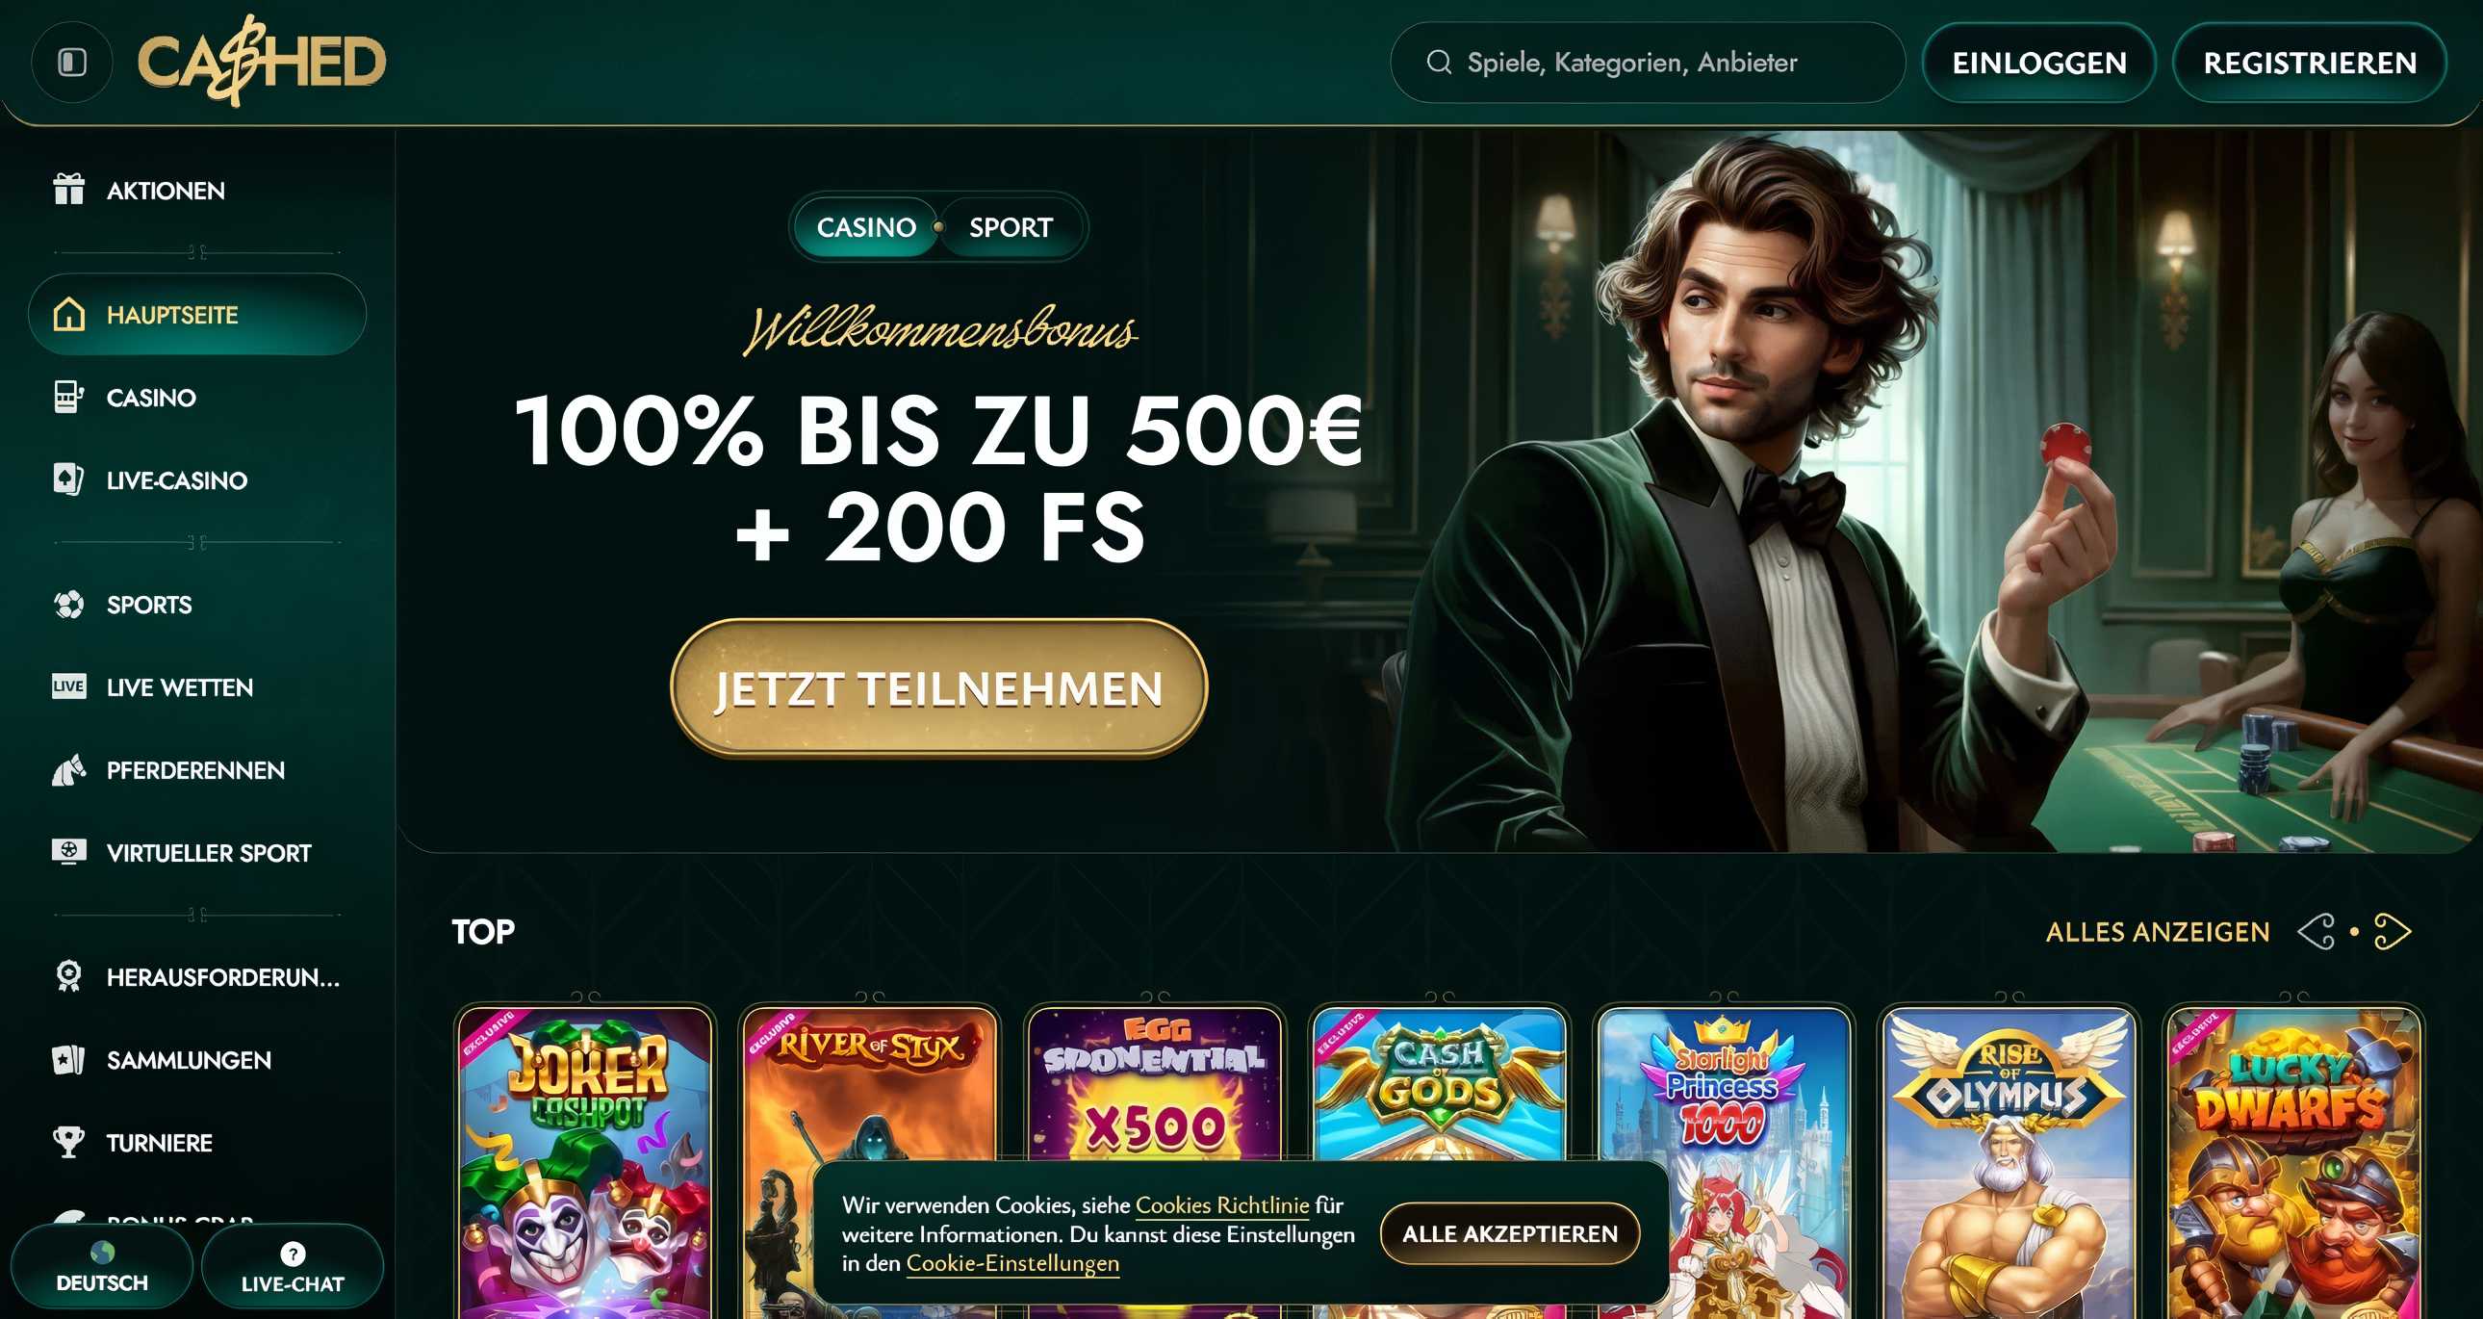This screenshot has height=1319, width=2483.
Task: Show next Top games with right arrow
Action: [2393, 931]
